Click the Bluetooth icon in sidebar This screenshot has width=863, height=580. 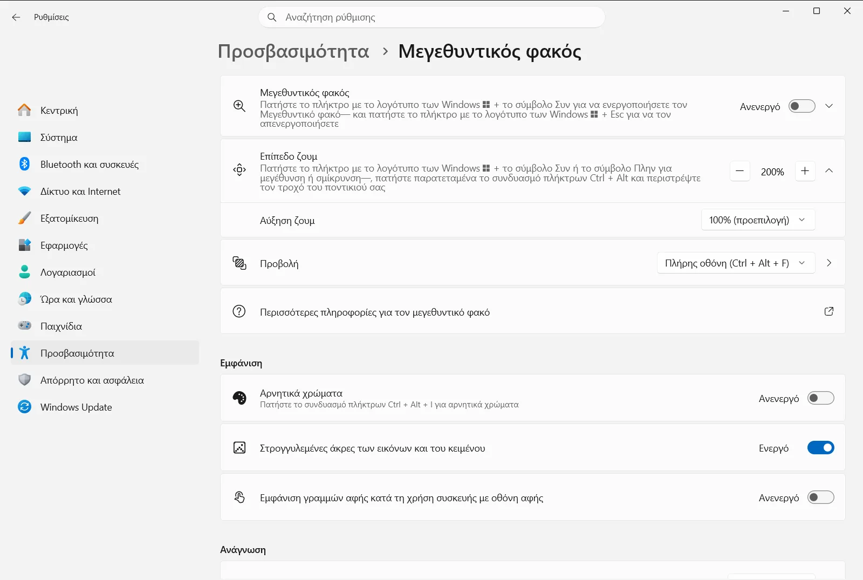24,164
